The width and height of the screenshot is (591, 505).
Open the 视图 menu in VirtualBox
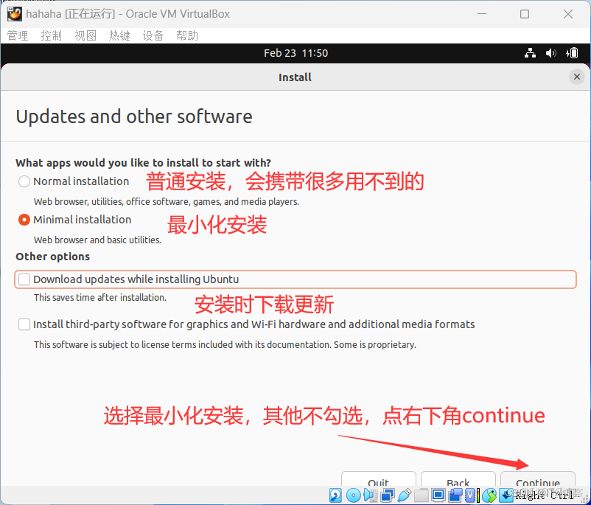pyautogui.click(x=85, y=35)
